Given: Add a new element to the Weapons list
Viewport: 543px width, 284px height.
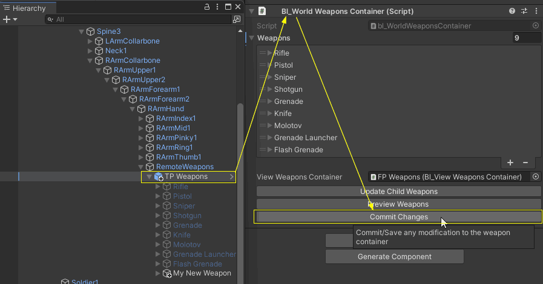Looking at the screenshot, I should tap(510, 163).
